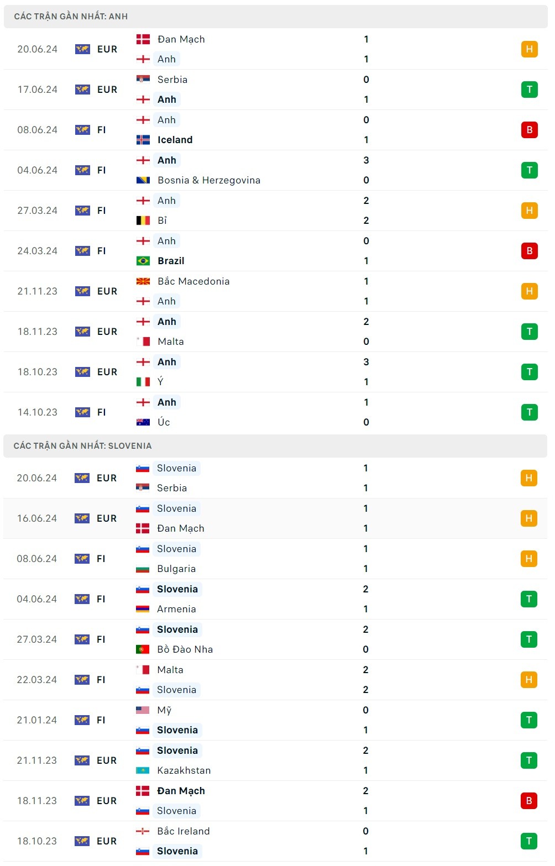Open the Kazakhstan team link

184,770
